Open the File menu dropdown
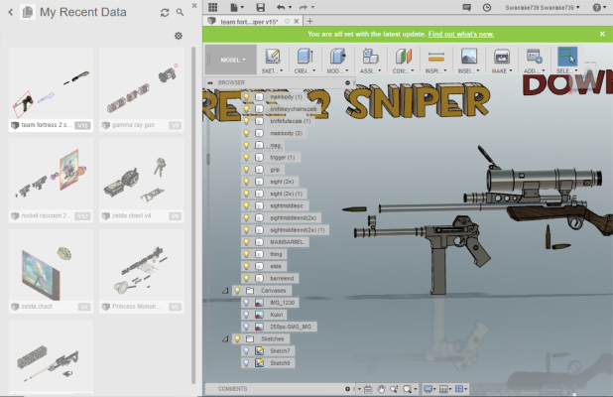This screenshot has height=397, width=613. tap(237, 7)
